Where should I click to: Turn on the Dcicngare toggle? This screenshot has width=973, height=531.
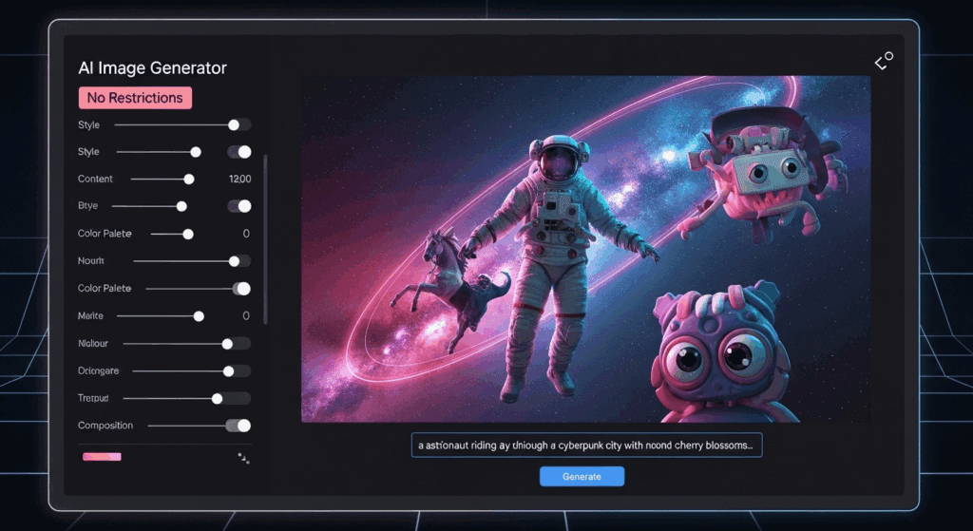tap(238, 371)
